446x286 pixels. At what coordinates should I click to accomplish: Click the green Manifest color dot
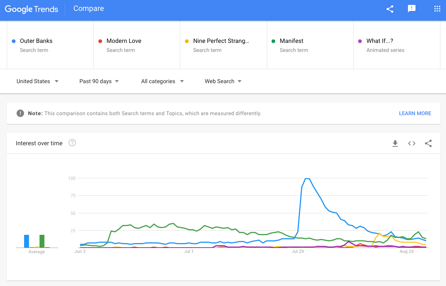[273, 41]
